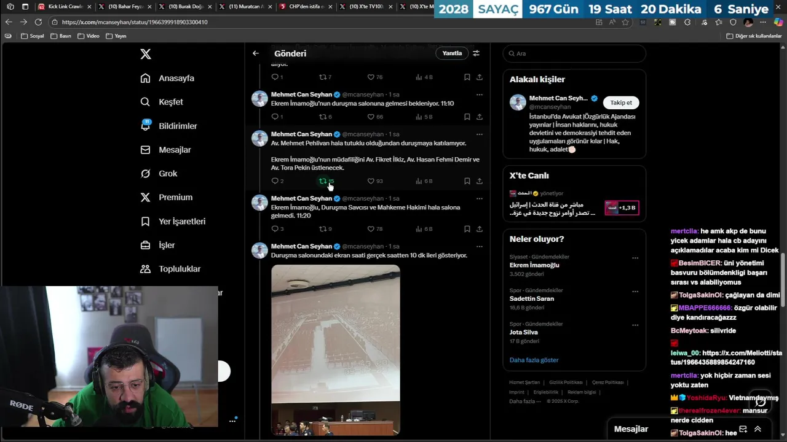Image resolution: width=787 pixels, height=442 pixels.
Task: Open reply filter settings icon next to Yanıtla
Action: [x=476, y=53]
